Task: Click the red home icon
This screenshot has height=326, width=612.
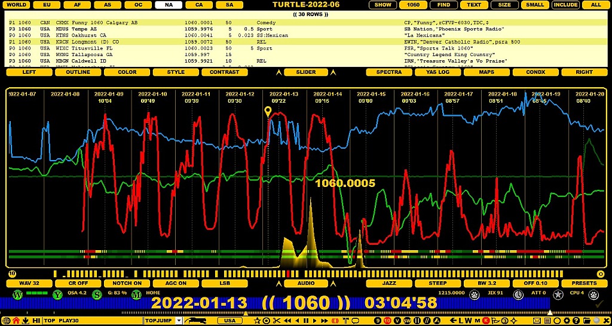Action: [x=16, y=321]
